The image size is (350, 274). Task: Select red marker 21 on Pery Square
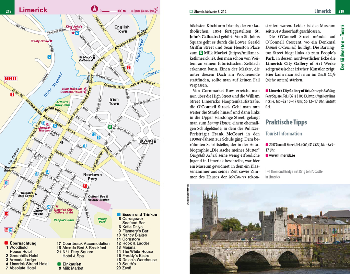(x=85, y=186)
